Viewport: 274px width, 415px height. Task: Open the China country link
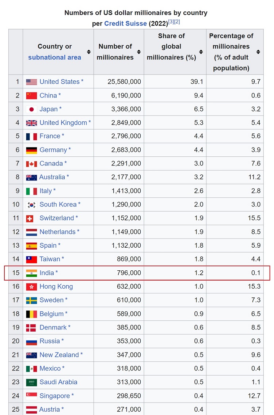pos(48,96)
